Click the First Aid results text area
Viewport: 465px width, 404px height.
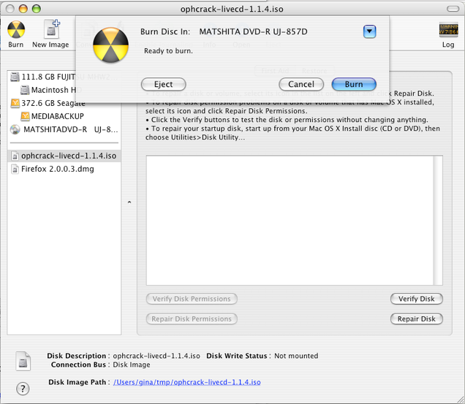tap(290, 220)
